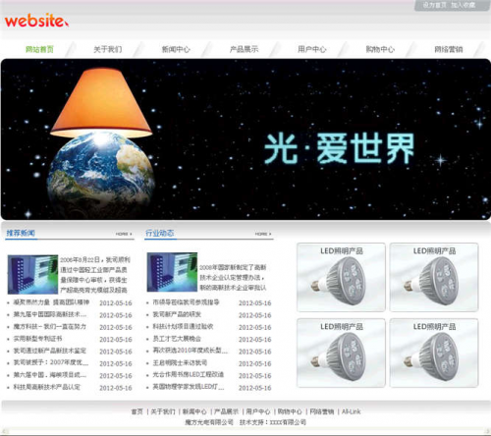Click 产品展示 in the footer links

tap(226, 411)
